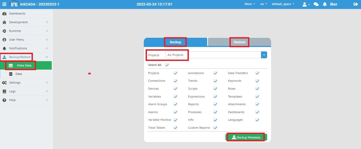Open the Projects dropdown arrow
This screenshot has width=361, height=149.
tap(264, 55)
